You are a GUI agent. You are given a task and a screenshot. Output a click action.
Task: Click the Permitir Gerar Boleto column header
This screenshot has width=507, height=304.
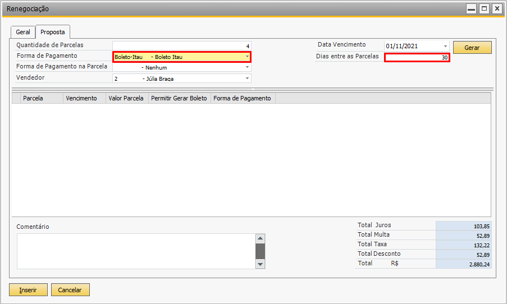point(180,98)
